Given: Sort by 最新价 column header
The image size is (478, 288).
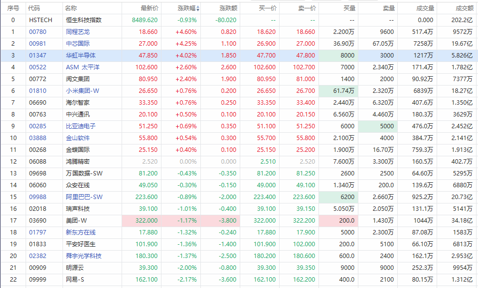Looking at the screenshot, I should click(150, 8).
